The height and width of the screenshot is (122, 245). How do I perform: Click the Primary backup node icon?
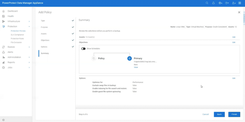[130, 58]
